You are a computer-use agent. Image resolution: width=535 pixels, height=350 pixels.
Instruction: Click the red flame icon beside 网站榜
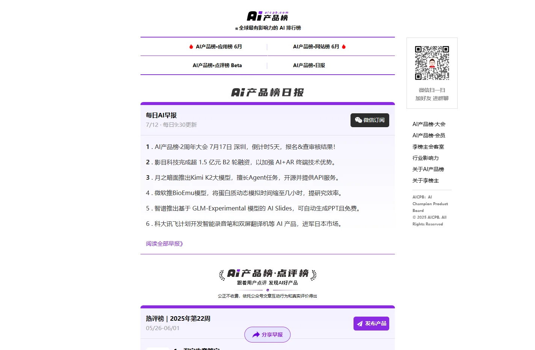click(344, 47)
